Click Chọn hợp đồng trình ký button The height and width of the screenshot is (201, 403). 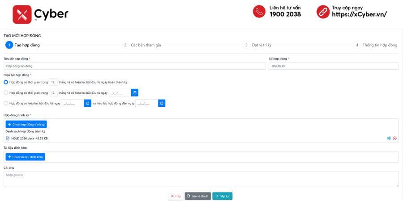click(26, 124)
